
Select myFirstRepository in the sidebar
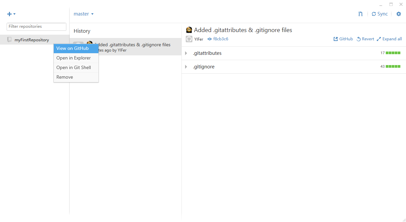[x=34, y=40]
